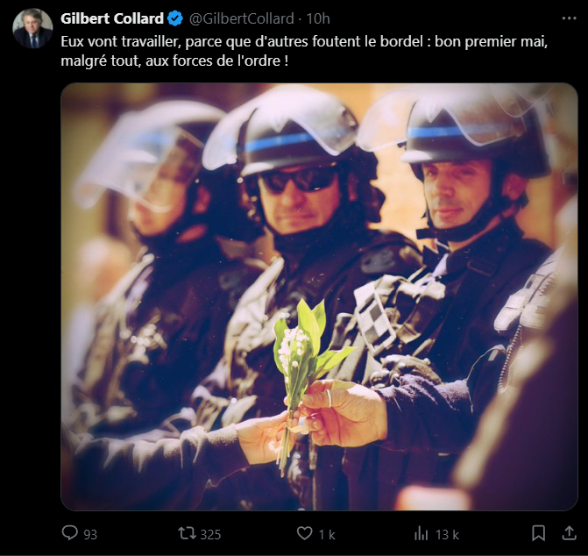588x556 pixels.
Task: Open the 10h timestamp permalink
Action: coord(318,18)
